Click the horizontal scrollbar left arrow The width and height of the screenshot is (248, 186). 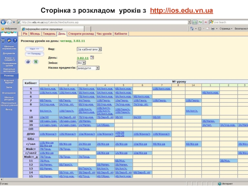coord(2,179)
